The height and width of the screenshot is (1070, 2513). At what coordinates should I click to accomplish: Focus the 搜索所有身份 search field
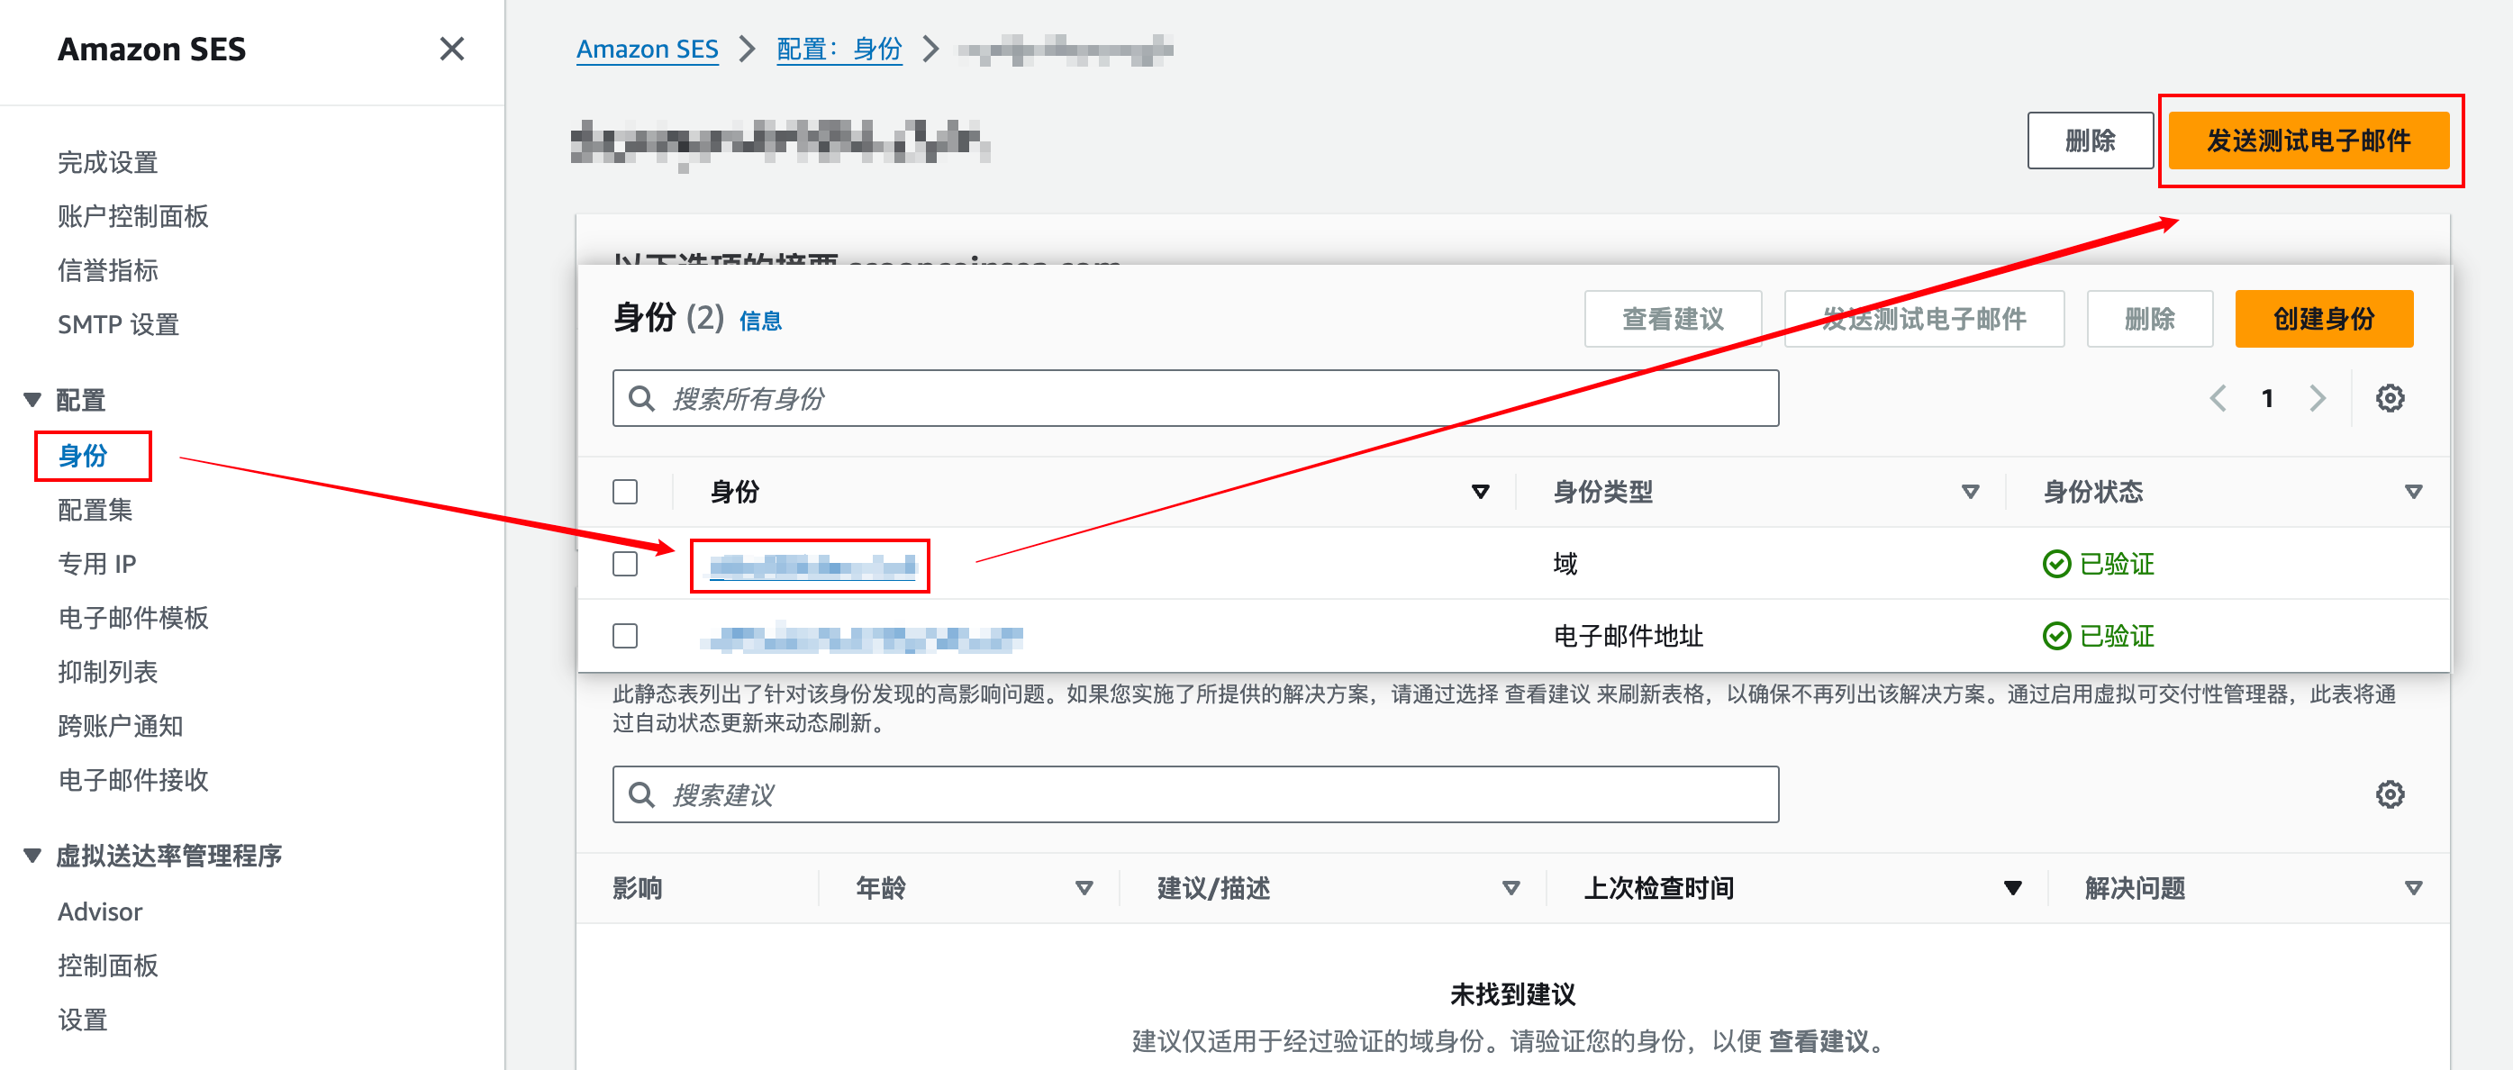pyautogui.click(x=1195, y=398)
